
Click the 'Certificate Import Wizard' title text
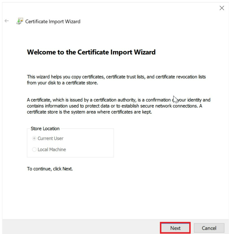point(53,22)
